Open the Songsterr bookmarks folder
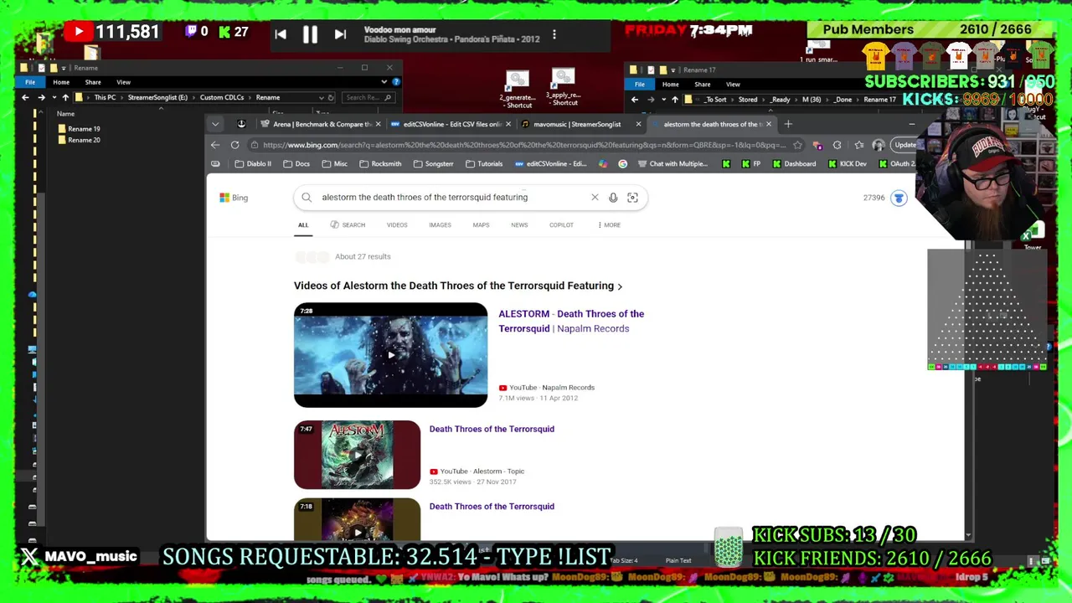The image size is (1072, 603). 433,163
